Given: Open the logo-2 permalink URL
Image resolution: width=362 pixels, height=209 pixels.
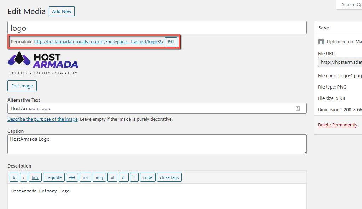Looking at the screenshot, I should [x=99, y=42].
